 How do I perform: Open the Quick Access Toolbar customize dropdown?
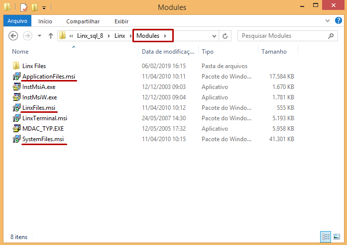tap(44, 8)
